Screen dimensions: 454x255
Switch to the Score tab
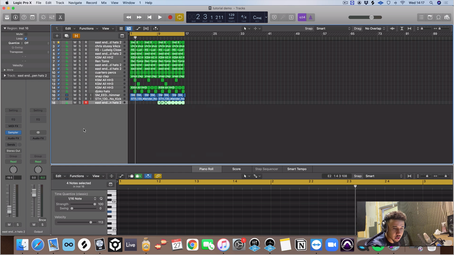point(236,169)
